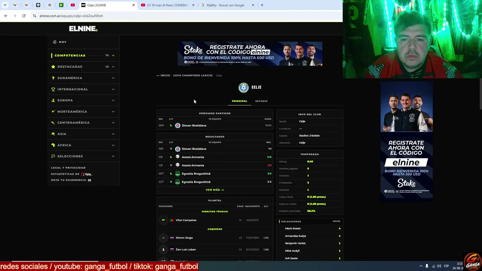482x271 pixels.
Task: Switch to the Mjällby Google search tab
Action: coord(228,5)
